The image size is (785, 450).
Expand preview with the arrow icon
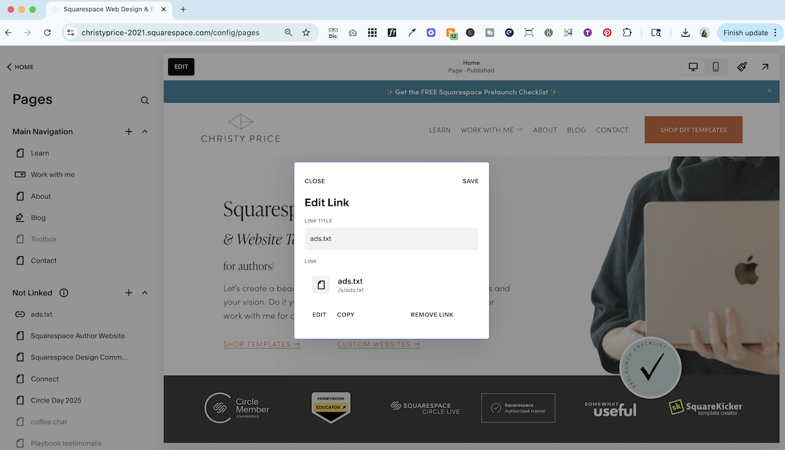(765, 67)
